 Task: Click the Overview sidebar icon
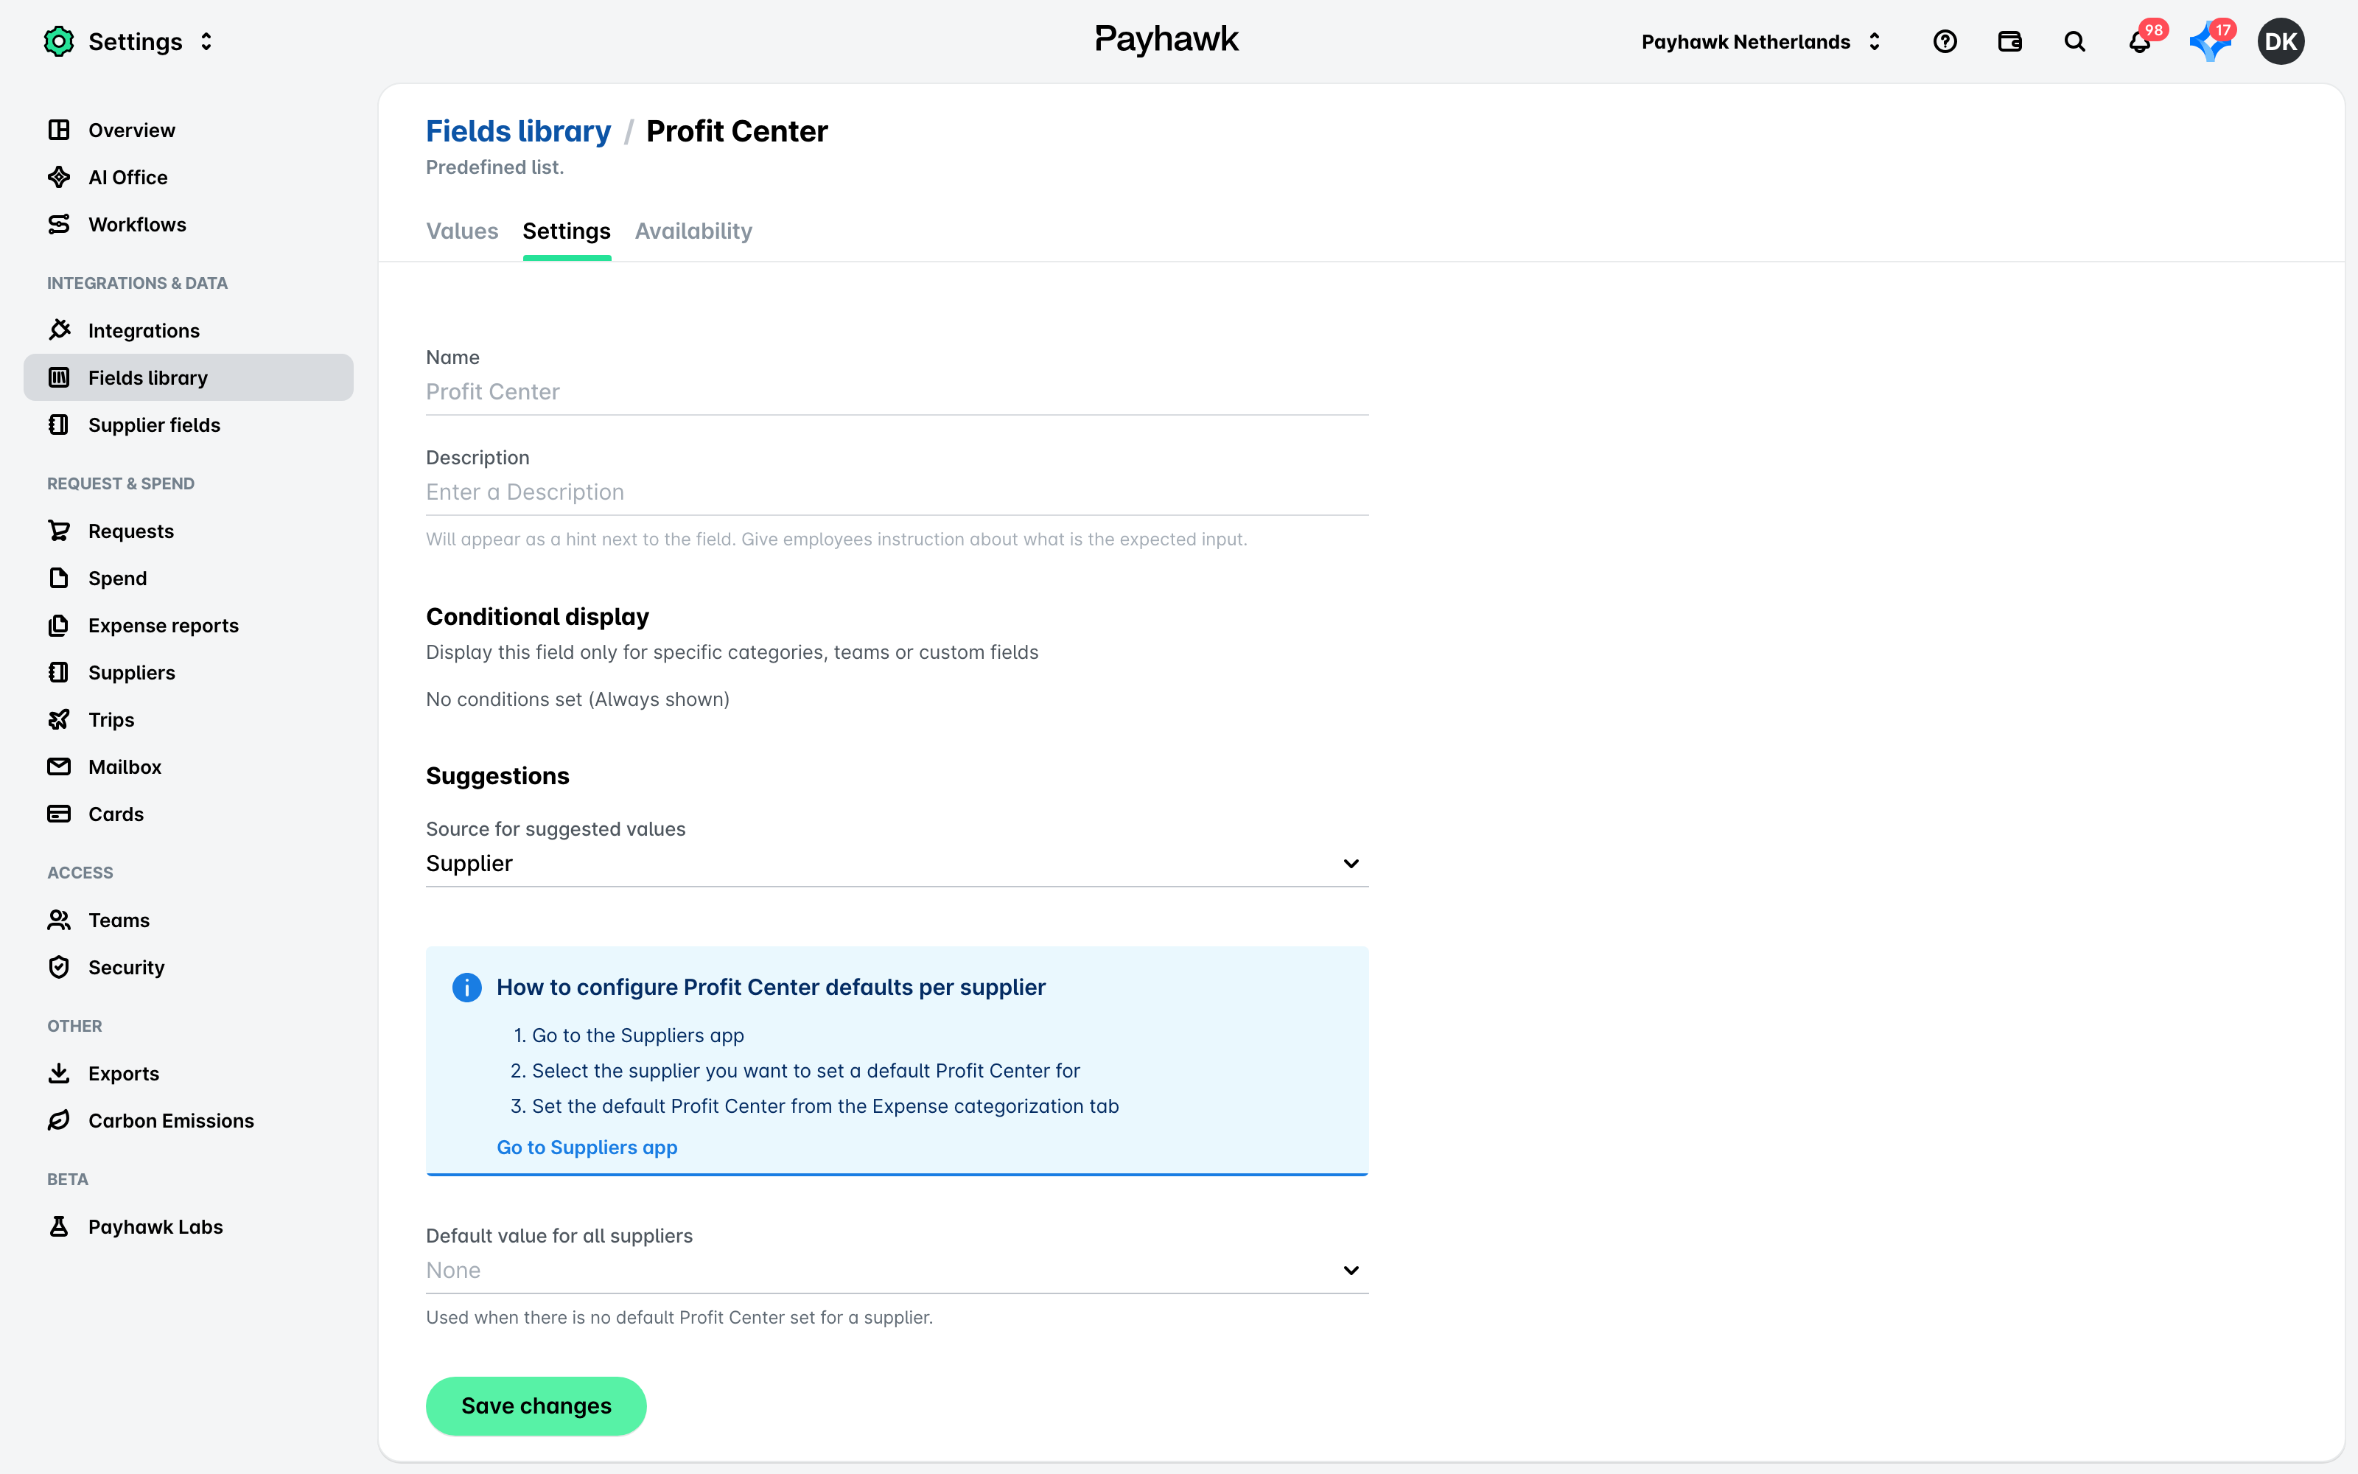pyautogui.click(x=58, y=130)
